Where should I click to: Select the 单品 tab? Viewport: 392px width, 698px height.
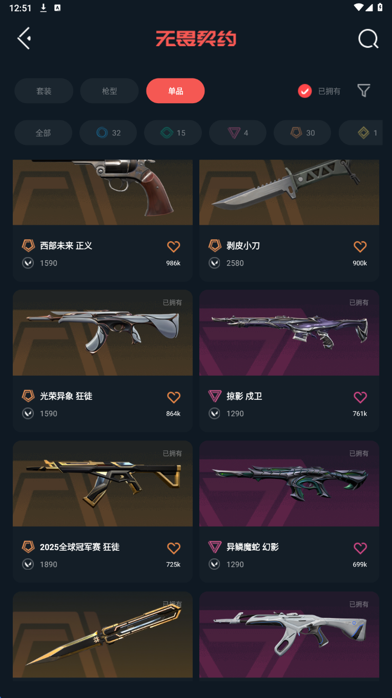pos(175,91)
